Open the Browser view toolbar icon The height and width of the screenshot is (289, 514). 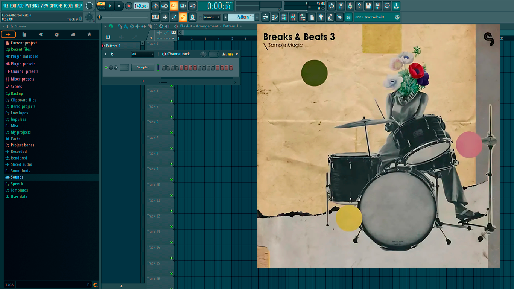point(303,17)
